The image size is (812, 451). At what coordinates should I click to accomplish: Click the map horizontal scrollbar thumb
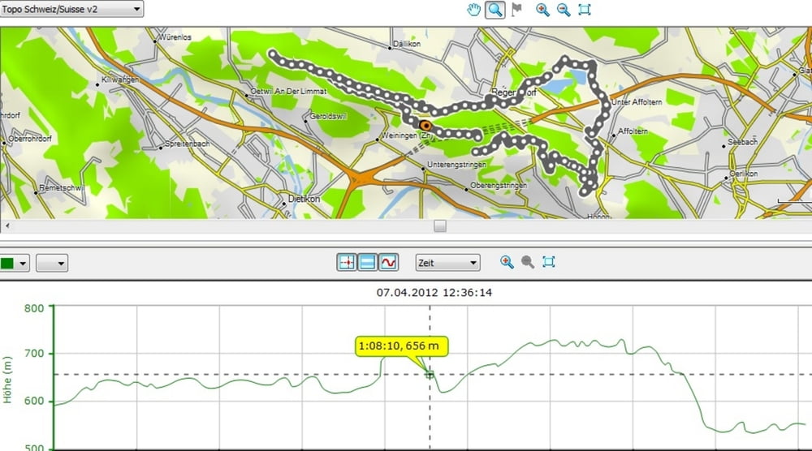[439, 225]
